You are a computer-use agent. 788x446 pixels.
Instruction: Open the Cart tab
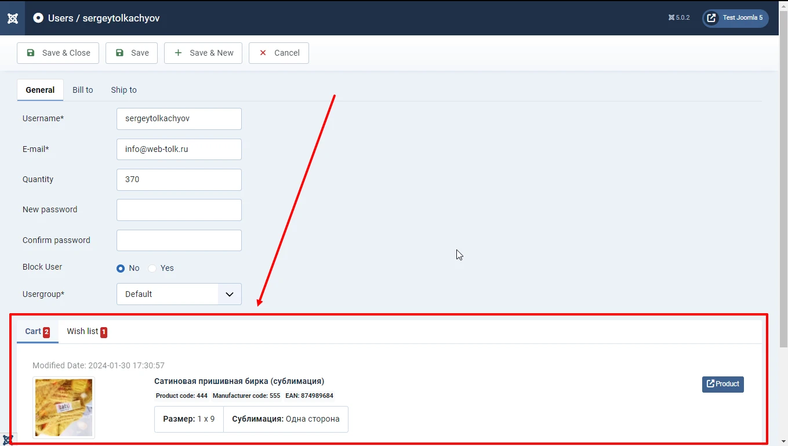38,332
